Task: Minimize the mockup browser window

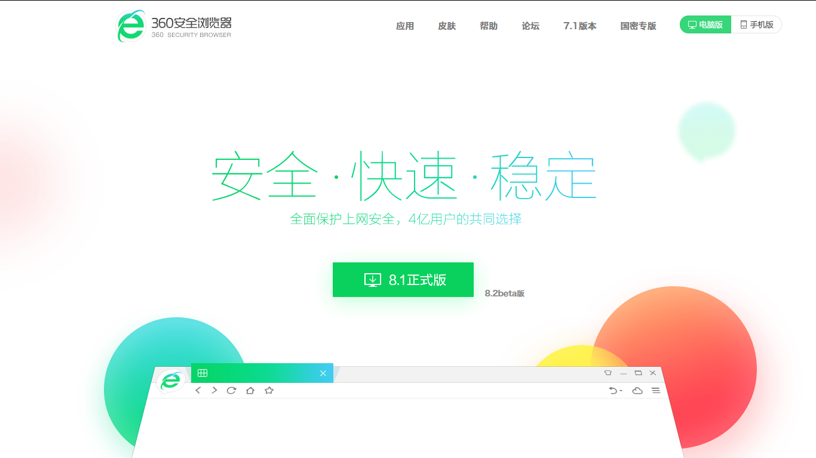Action: (x=624, y=373)
